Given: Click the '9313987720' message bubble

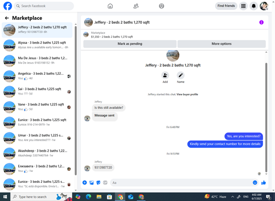Looking at the screenshot, I should 103,168.
